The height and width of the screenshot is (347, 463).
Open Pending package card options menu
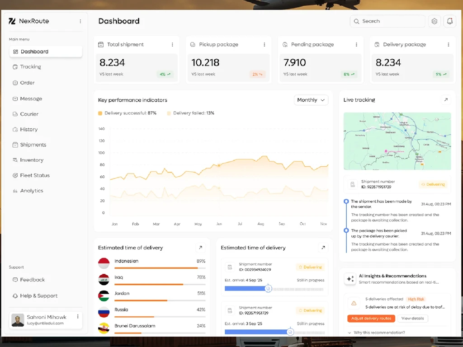click(356, 45)
